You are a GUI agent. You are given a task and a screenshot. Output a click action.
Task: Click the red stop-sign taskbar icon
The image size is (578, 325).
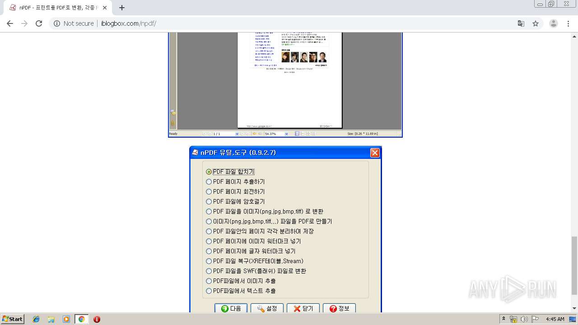tap(97, 319)
